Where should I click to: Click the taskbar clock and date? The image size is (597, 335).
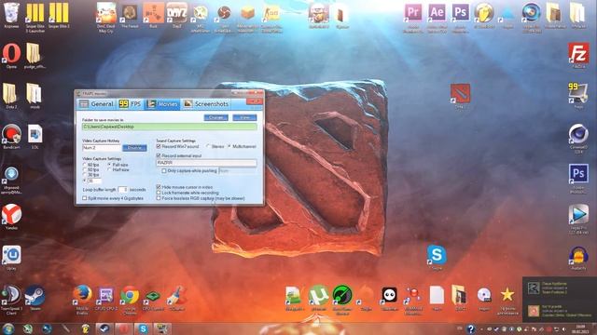(x=581, y=328)
